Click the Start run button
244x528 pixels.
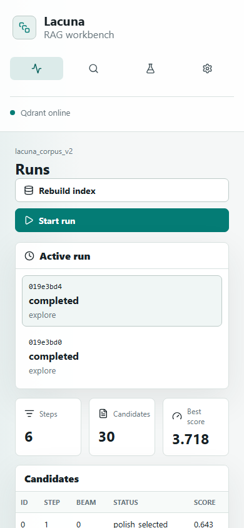click(x=122, y=220)
